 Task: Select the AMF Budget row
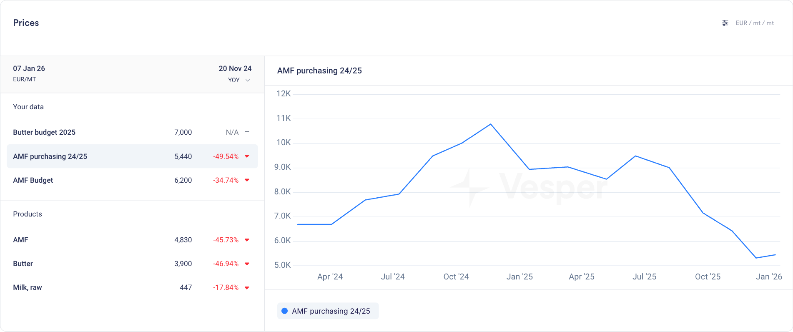[x=33, y=180]
